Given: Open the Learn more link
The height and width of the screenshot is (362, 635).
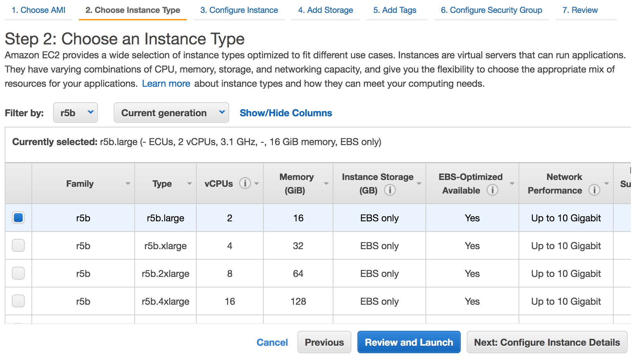Looking at the screenshot, I should click(x=166, y=83).
